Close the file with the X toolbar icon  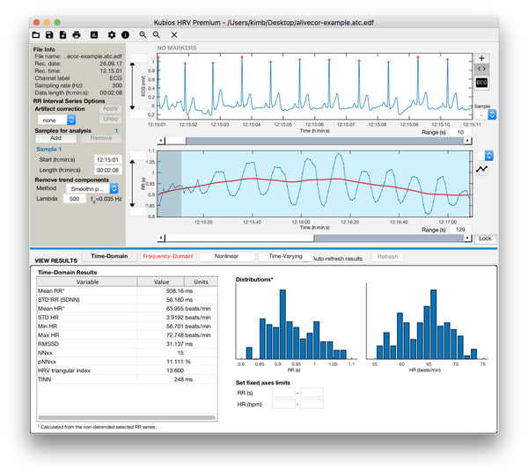click(x=174, y=34)
